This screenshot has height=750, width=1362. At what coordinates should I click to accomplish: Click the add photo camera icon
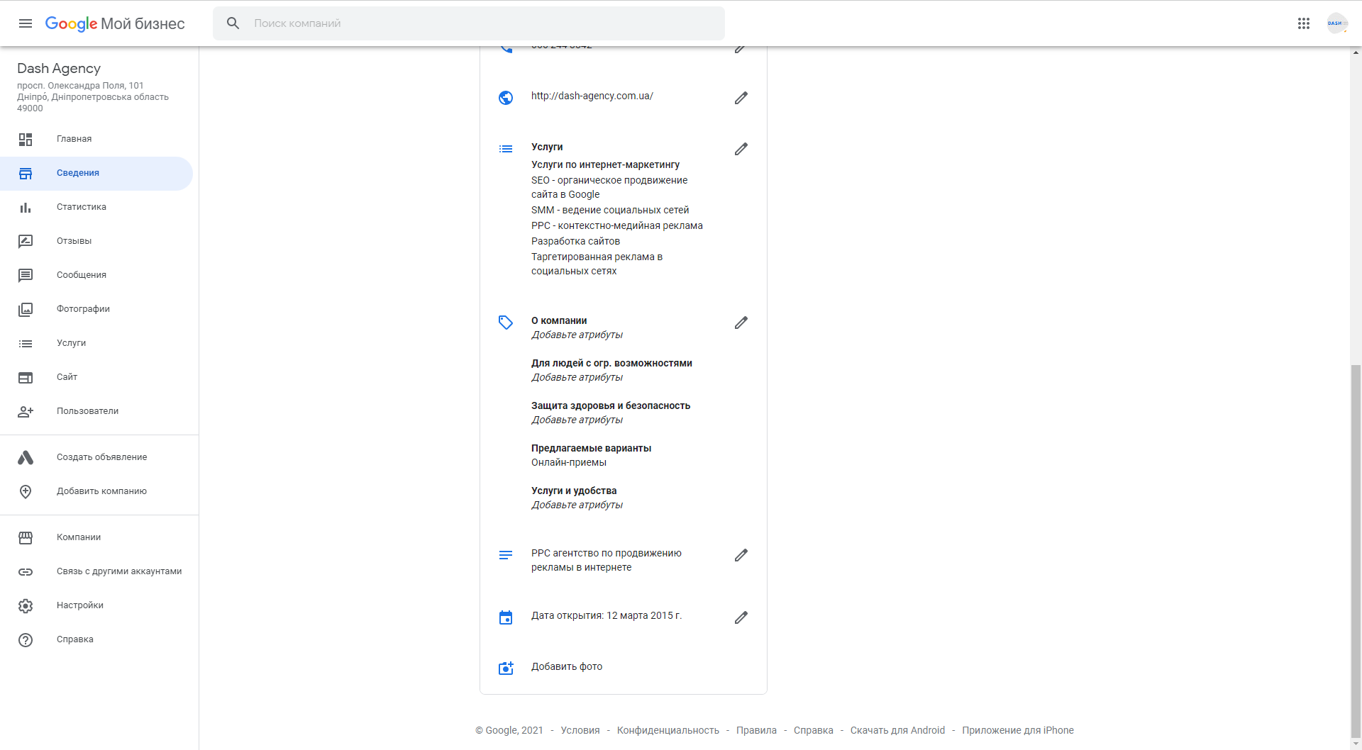click(506, 668)
